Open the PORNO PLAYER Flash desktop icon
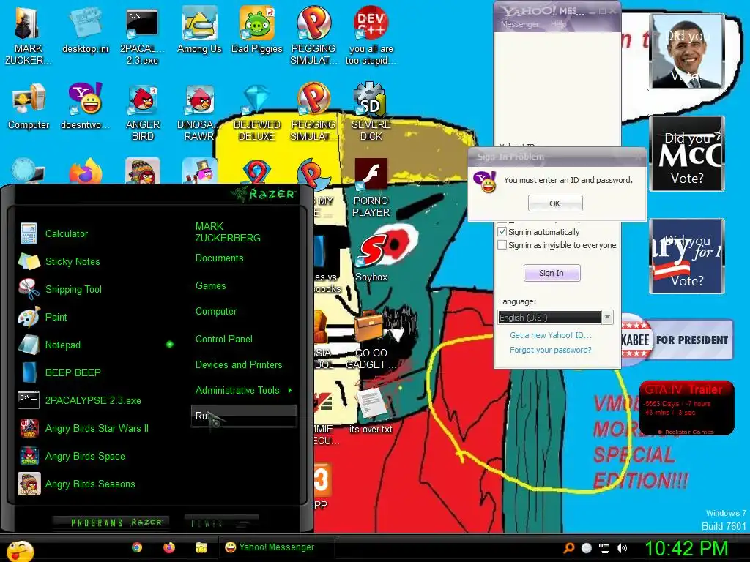Viewport: 750px width, 562px height. click(x=371, y=188)
